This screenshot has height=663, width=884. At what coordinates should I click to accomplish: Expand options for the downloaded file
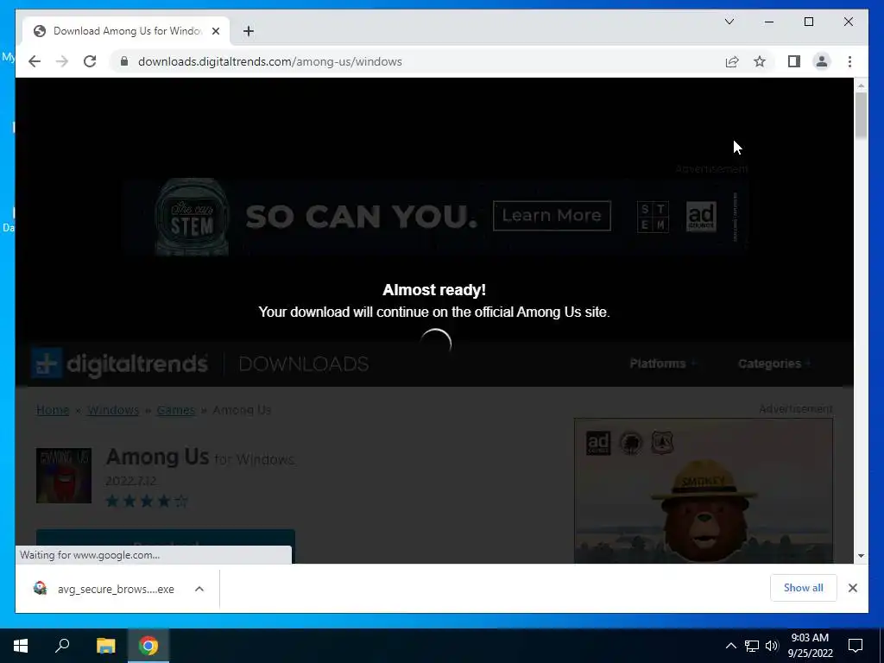199,589
